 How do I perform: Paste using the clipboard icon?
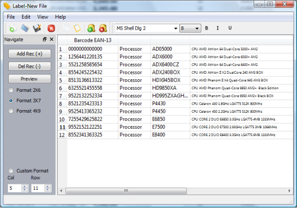[x=77, y=29]
